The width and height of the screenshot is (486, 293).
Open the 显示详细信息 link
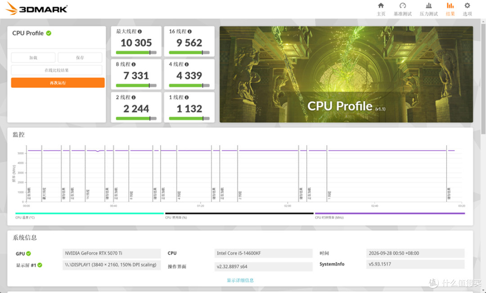[240, 280]
